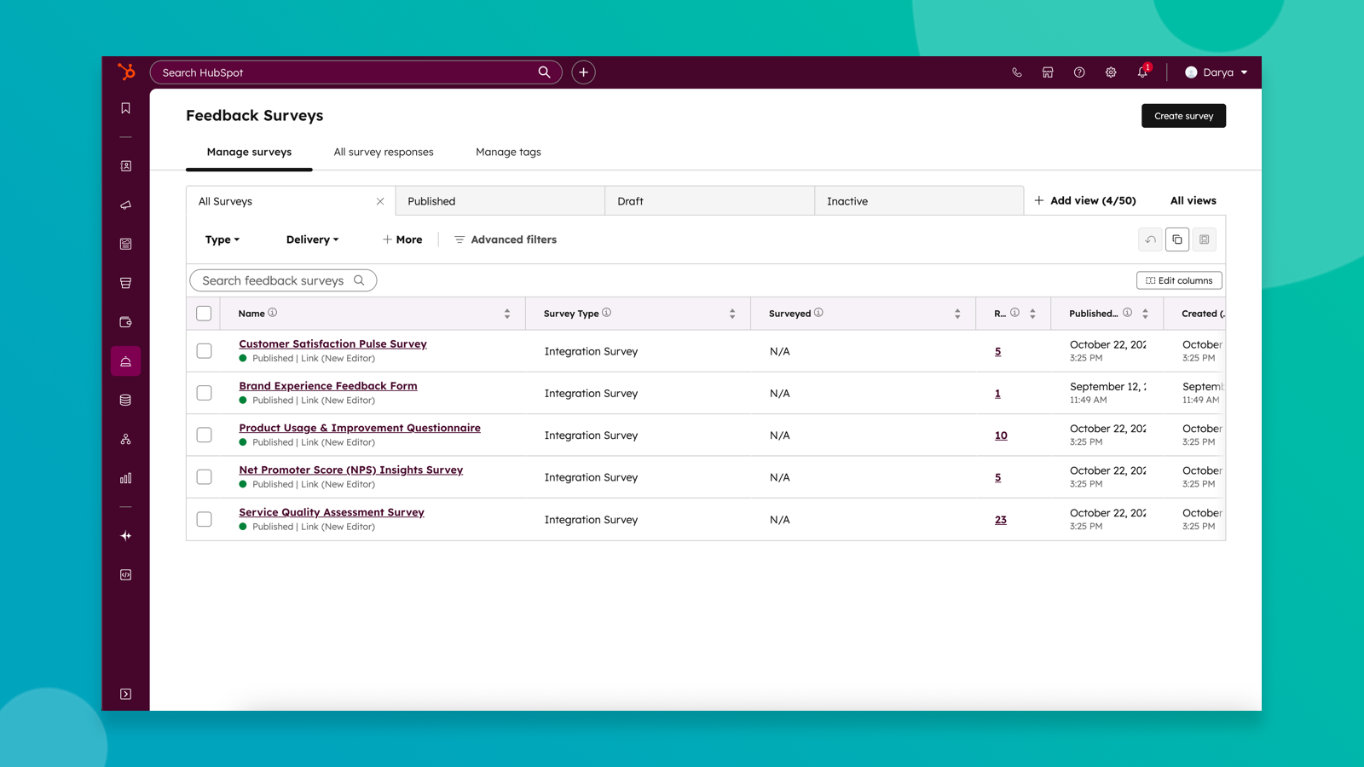Image resolution: width=1364 pixels, height=767 pixels.
Task: Open the marketplace store icon
Action: (1048, 72)
